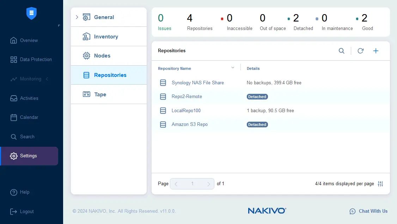
Task: Click Detached badge for Amazon S3 Repo
Action: coord(257,125)
